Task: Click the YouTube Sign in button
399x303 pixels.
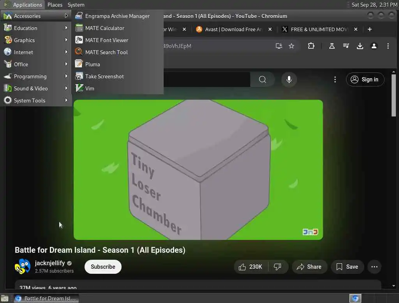Action: coord(365,79)
